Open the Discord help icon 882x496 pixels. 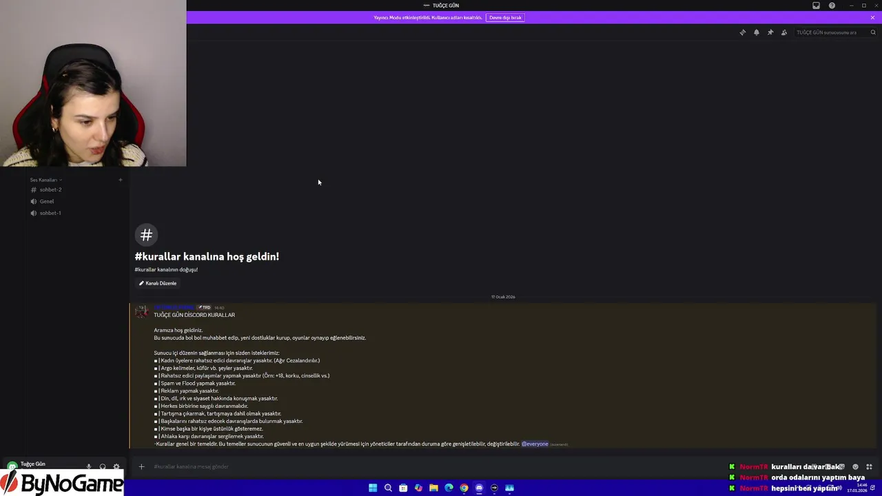pyautogui.click(x=832, y=6)
